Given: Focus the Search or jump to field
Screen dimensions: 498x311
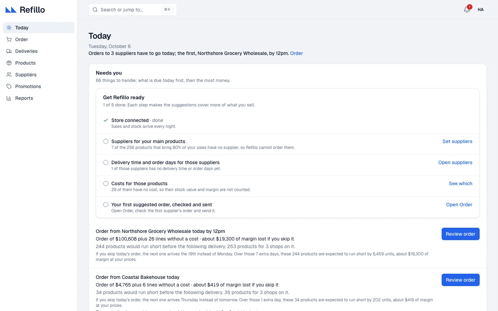Looking at the screenshot, I should tap(133, 10).
